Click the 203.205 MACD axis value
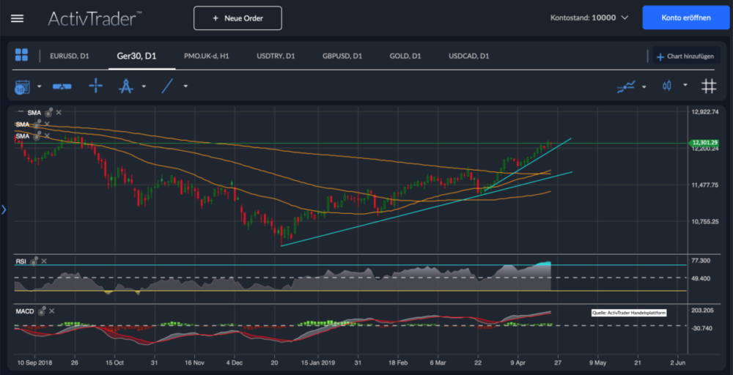This screenshot has height=375, width=733. pos(703,310)
